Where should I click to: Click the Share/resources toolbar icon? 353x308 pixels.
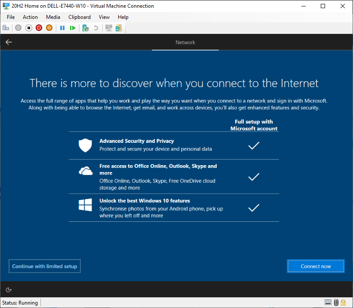pyautogui.click(x=119, y=28)
